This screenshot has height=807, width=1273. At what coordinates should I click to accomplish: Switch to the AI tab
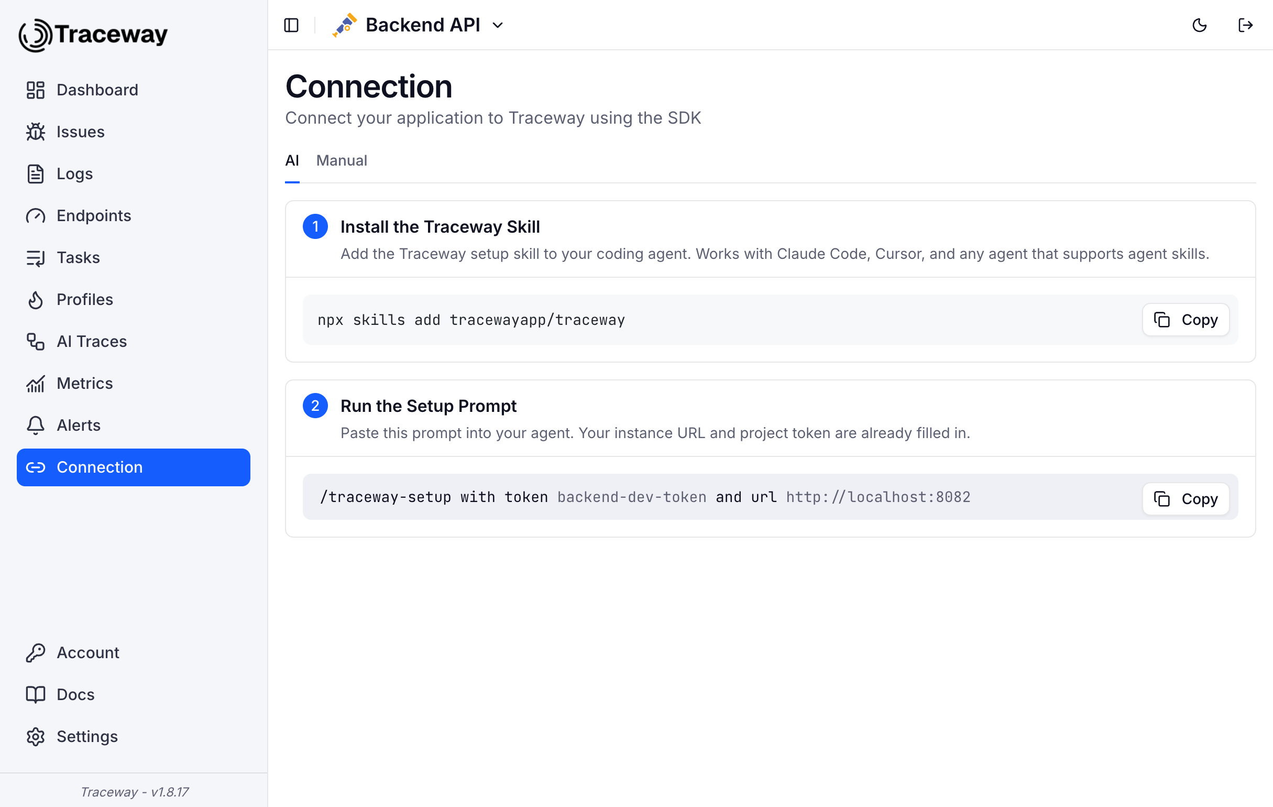[x=292, y=161]
